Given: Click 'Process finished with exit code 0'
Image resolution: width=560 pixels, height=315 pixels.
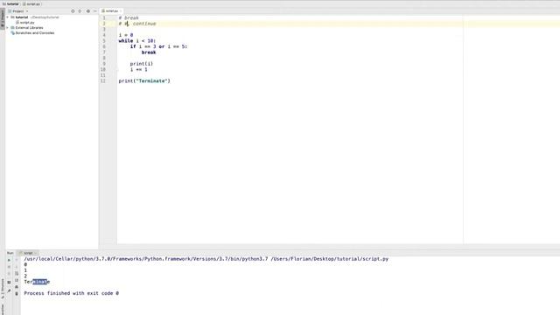Looking at the screenshot, I should coord(72,293).
